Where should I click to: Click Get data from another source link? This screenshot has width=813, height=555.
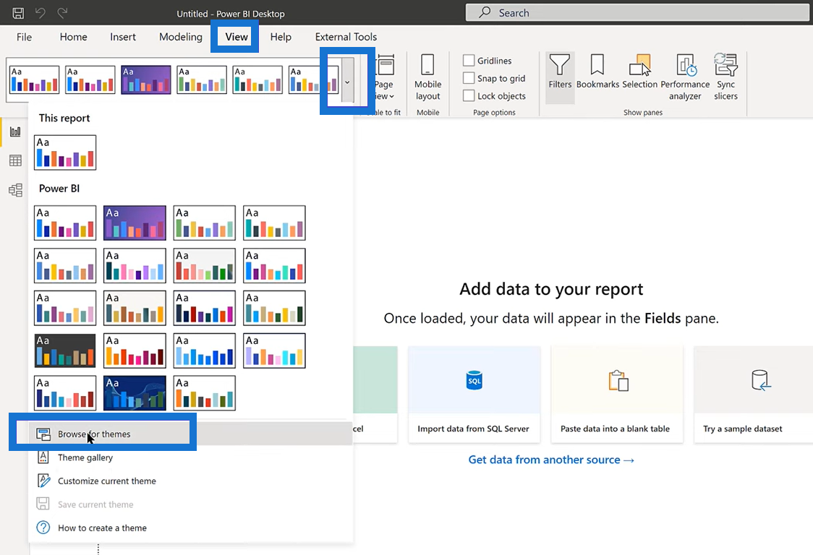[551, 460]
